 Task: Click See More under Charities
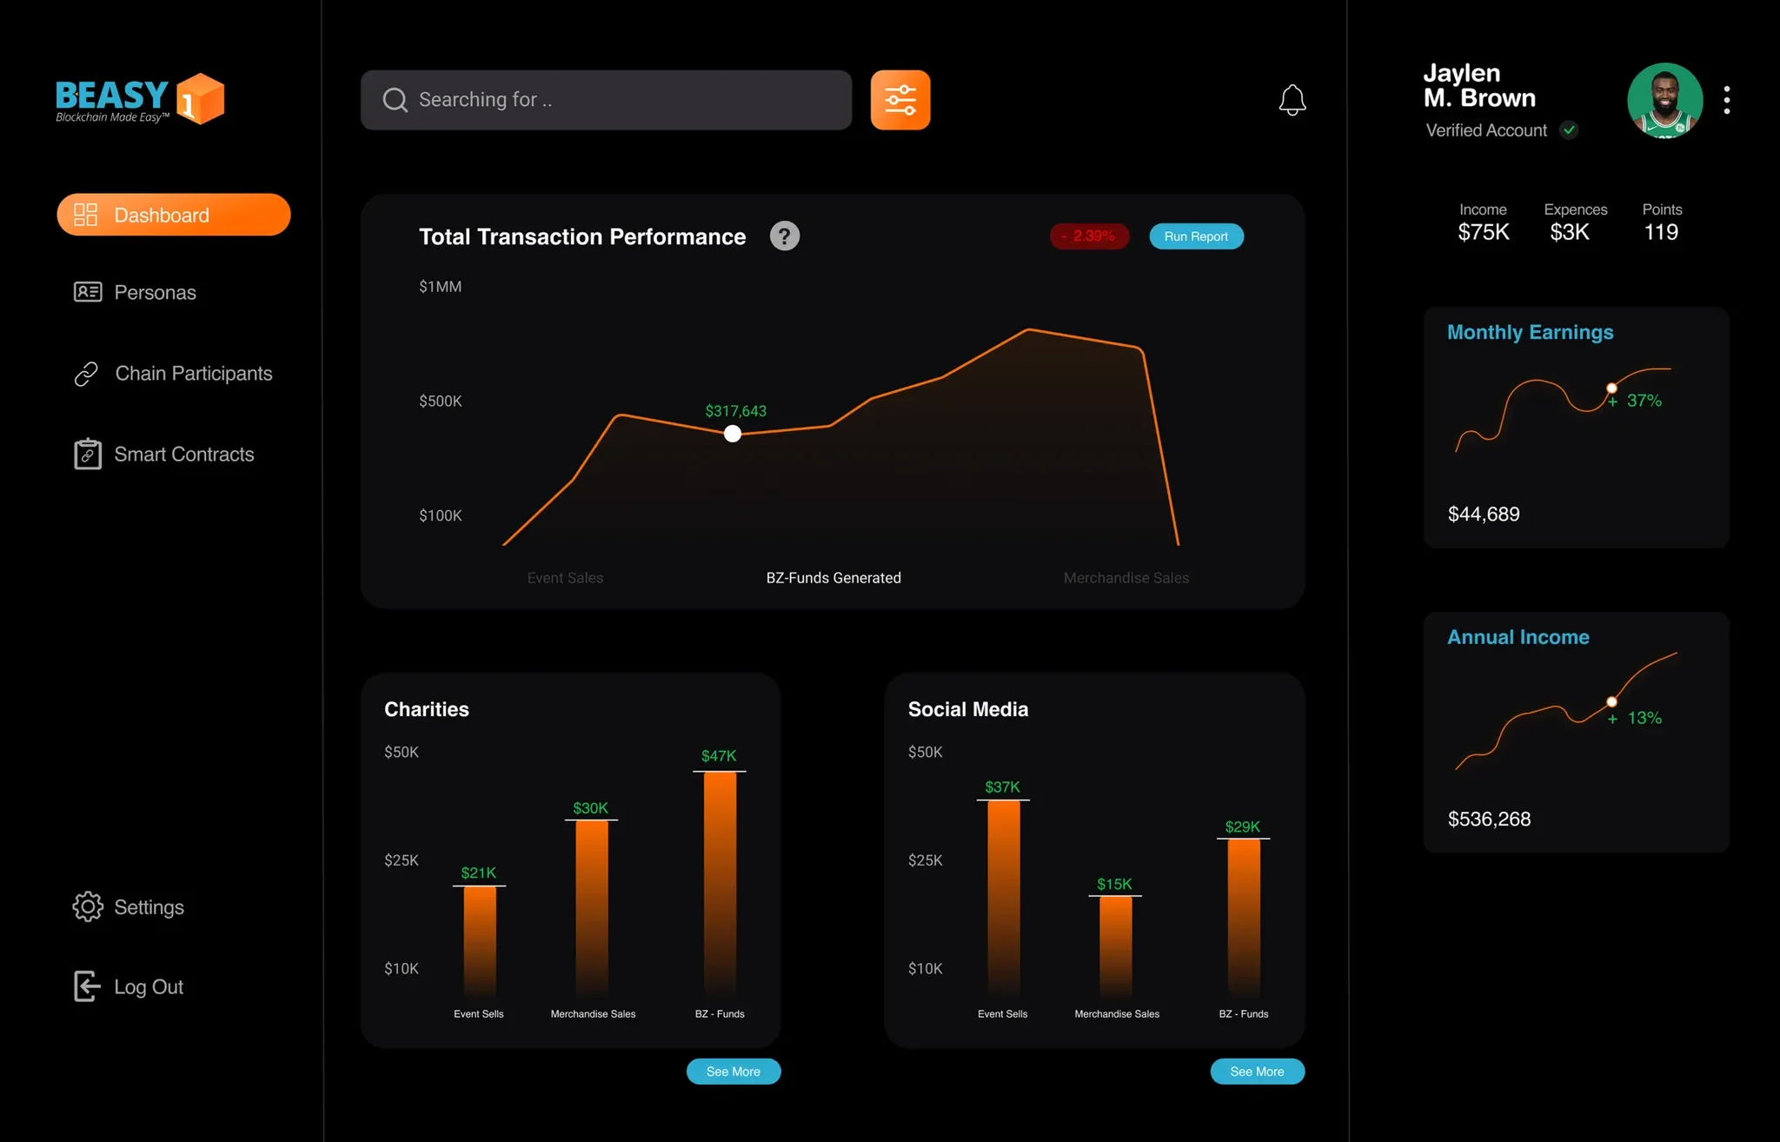tap(733, 1072)
